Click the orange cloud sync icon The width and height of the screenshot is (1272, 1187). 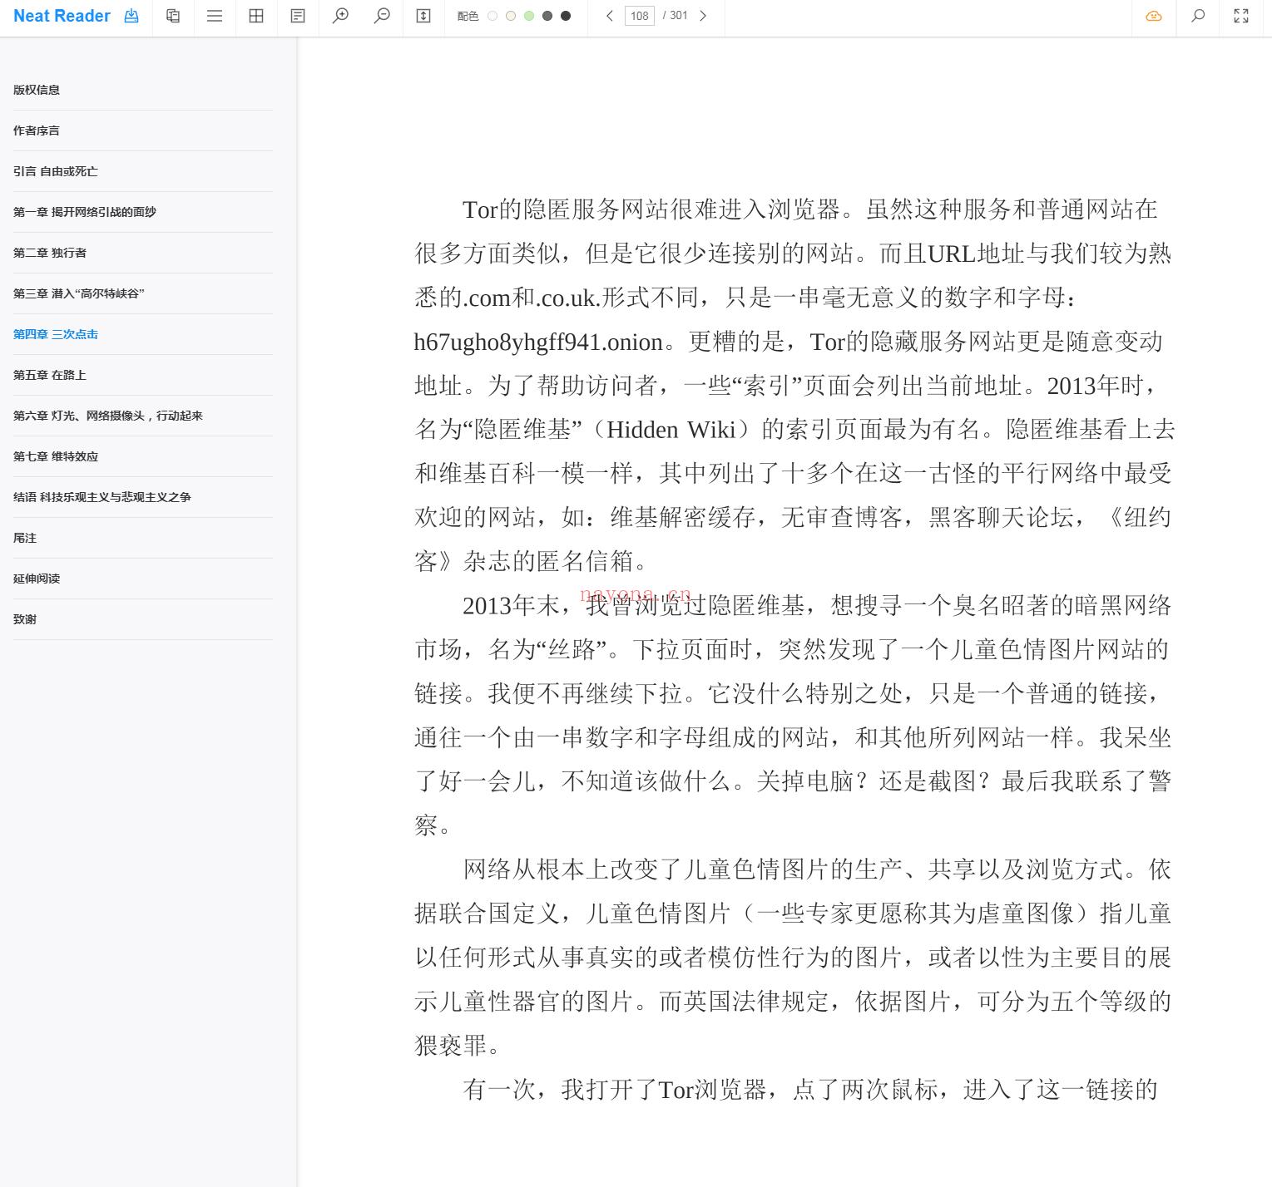coord(1154,16)
